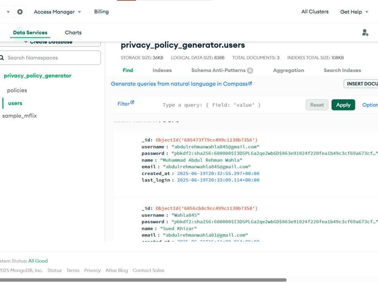378x283 pixels.
Task: Focus the query filter input
Action: [211, 105]
